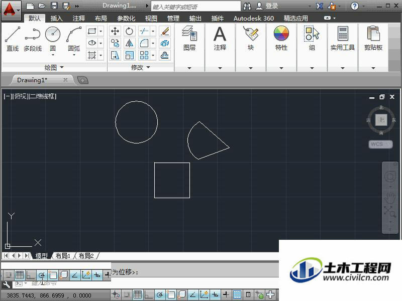Click the Offset tool icon
This screenshot has width=402, height=301.
pos(165,55)
